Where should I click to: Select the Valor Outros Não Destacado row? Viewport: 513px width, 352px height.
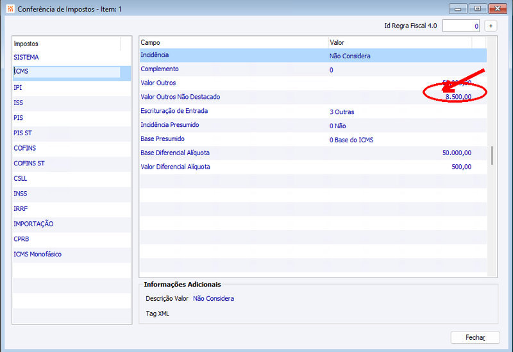coord(313,97)
